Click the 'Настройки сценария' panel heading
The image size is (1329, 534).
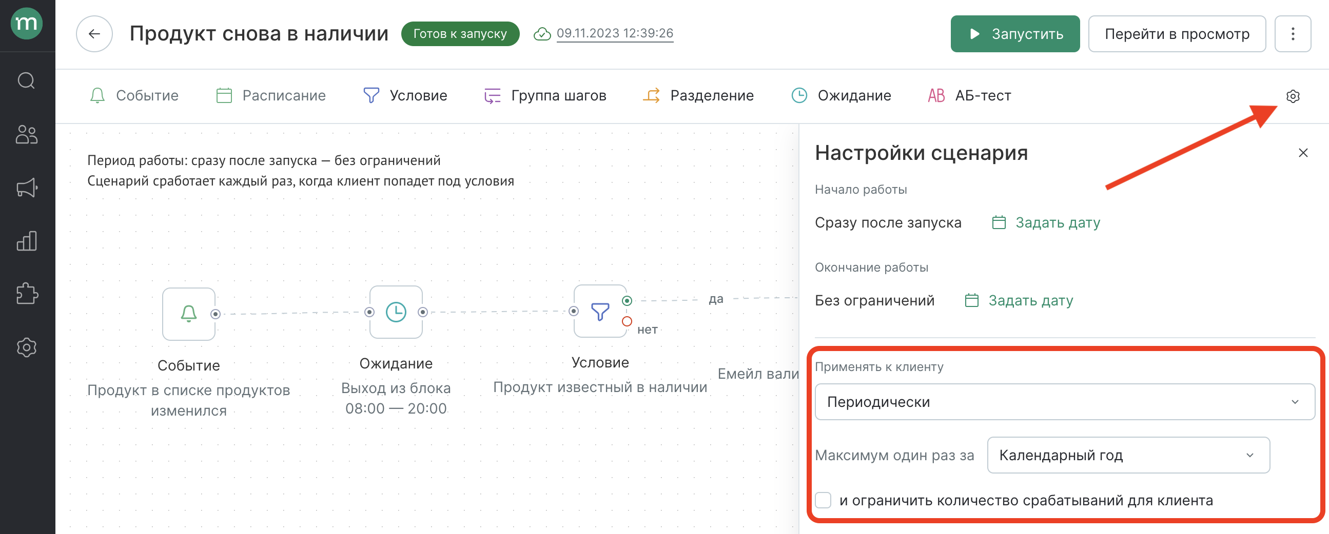922,153
